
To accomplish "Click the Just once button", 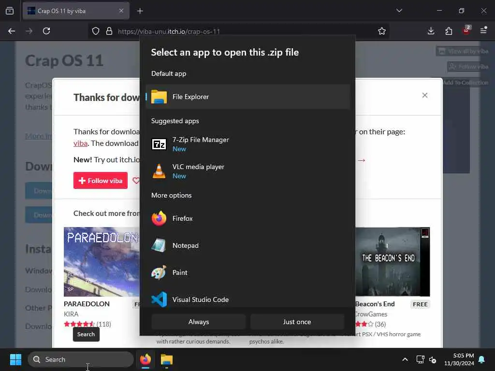I will point(297,322).
